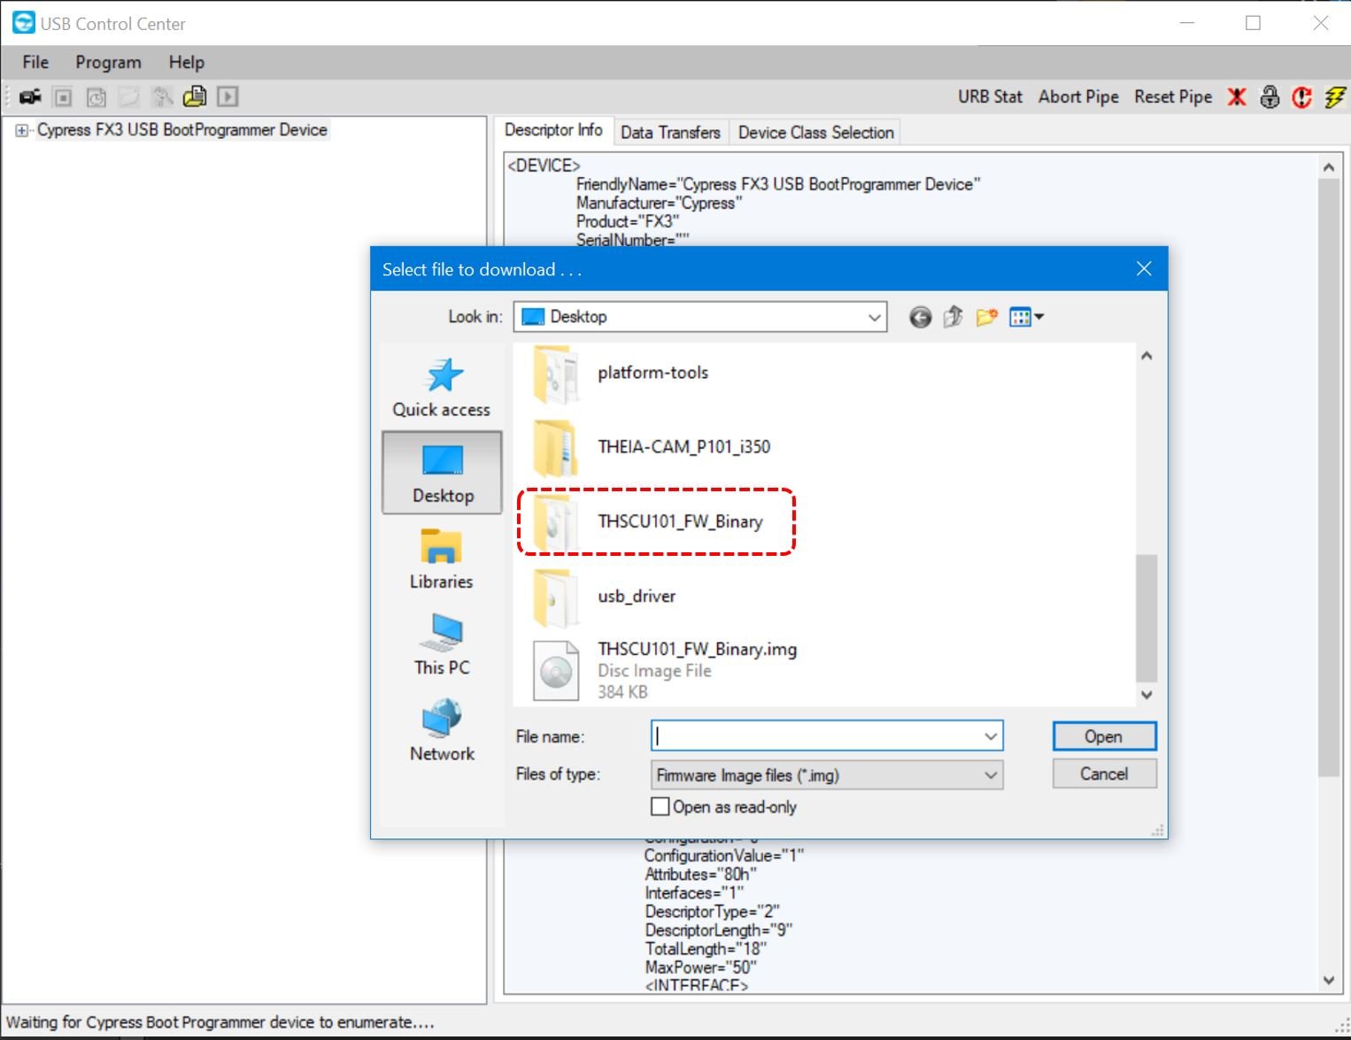Screen dimensions: 1351x1040
Task: Click the yellow lightning bolt icon
Action: pyautogui.click(x=1334, y=96)
